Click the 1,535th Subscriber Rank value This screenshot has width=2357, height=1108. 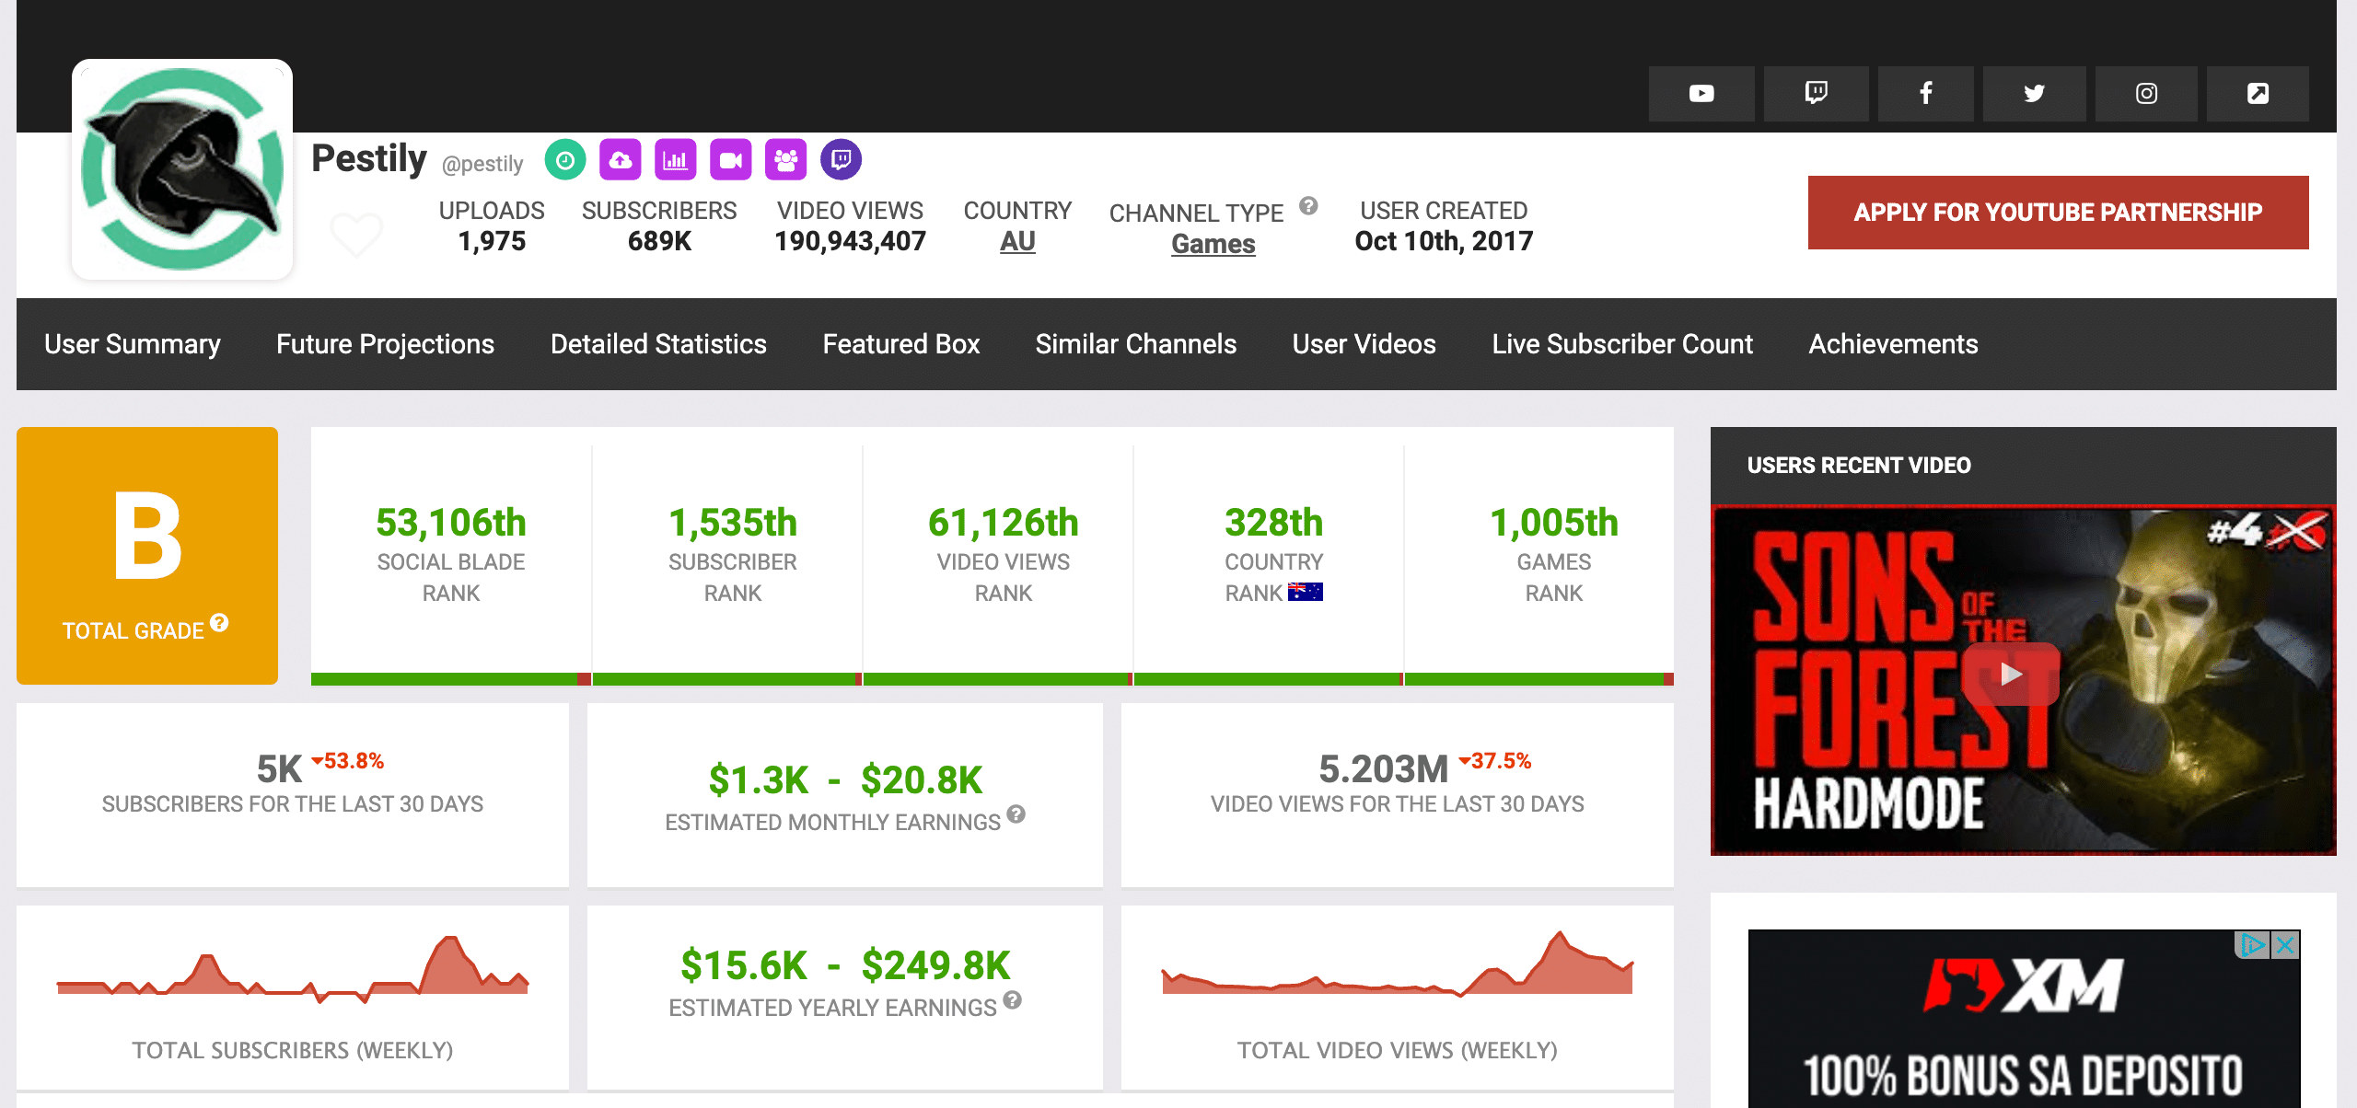733,523
